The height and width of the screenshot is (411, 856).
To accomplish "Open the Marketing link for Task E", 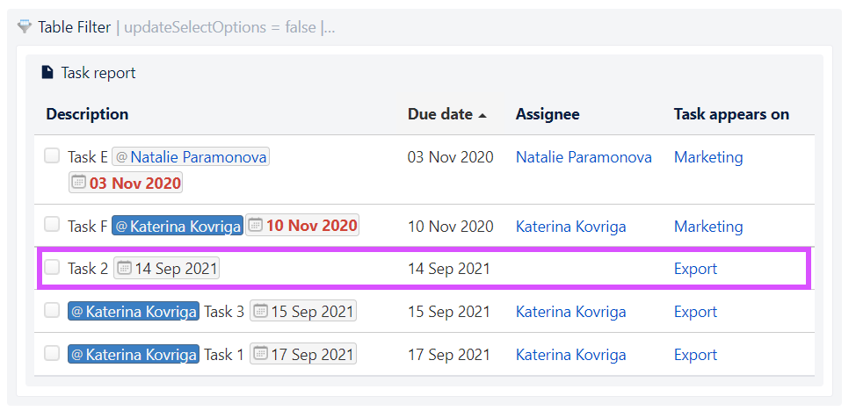I will point(708,157).
